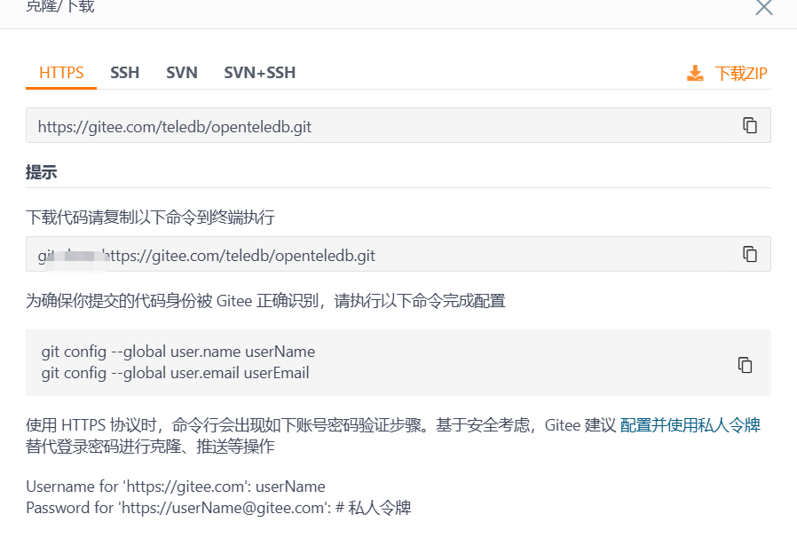The height and width of the screenshot is (546, 797).
Task: Click the Username for 'https://gitee.com' line
Action: 176,487
